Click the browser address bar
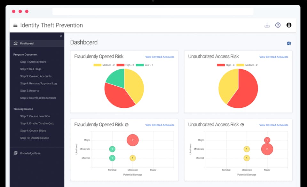The image size is (307, 187). [x=153, y=11]
